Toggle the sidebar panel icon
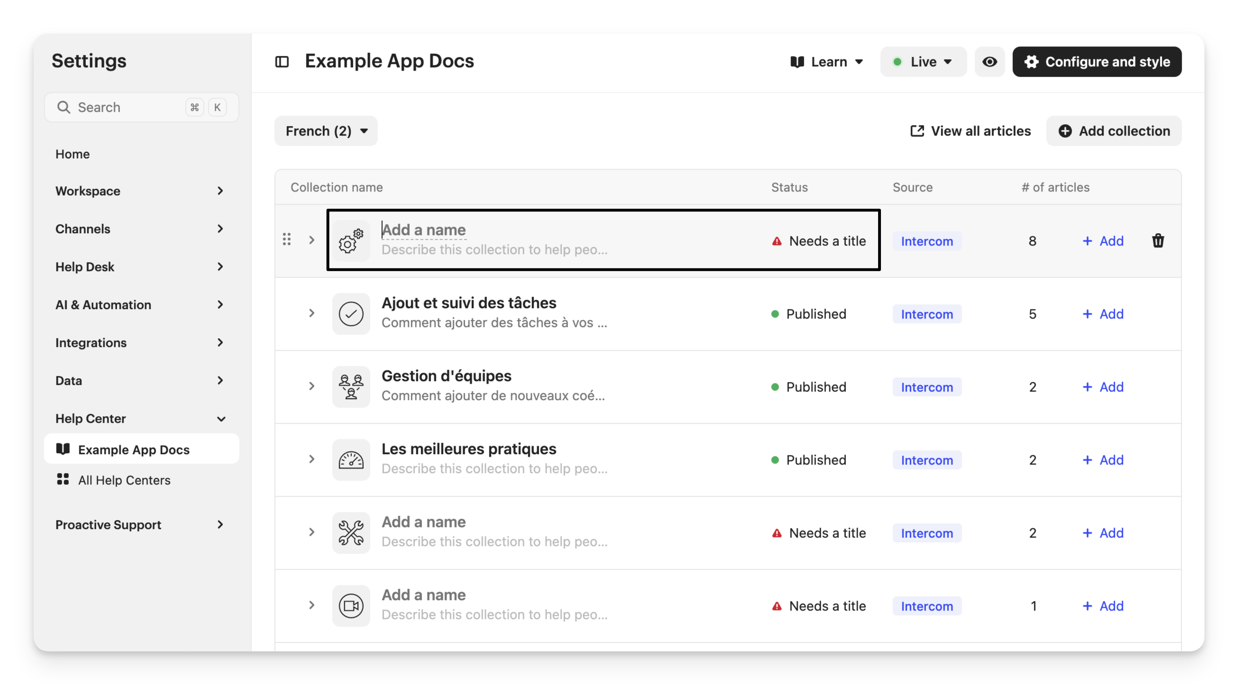1238x685 pixels. coord(282,62)
